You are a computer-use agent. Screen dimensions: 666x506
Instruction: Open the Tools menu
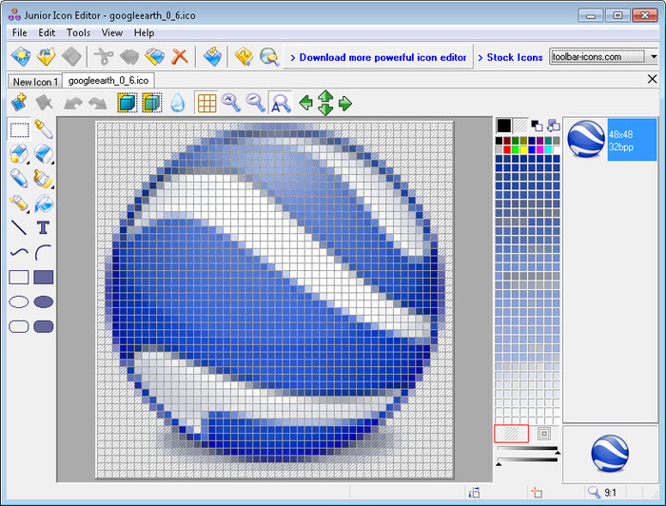pos(78,32)
